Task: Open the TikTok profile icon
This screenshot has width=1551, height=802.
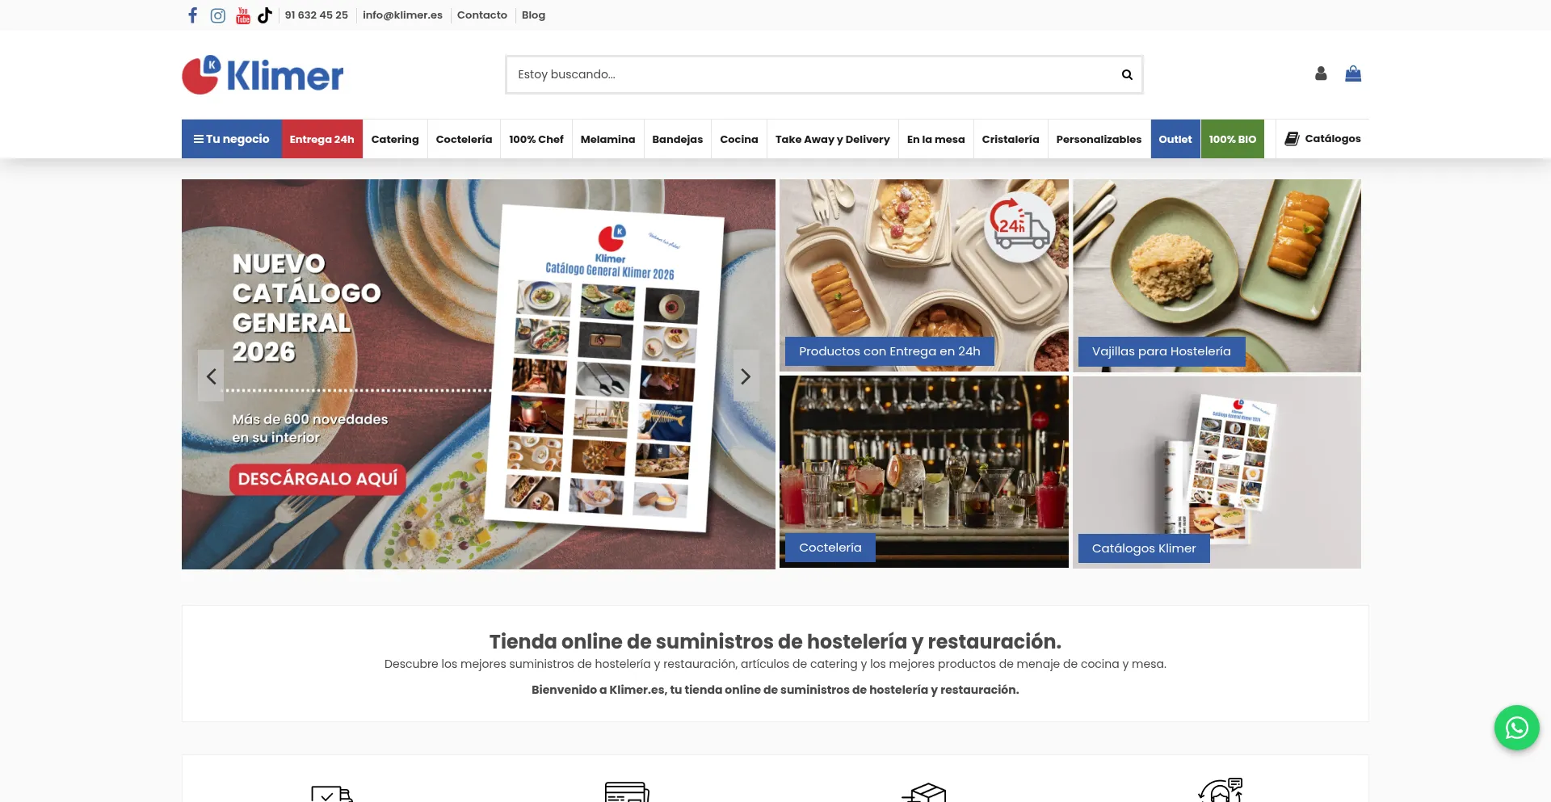Action: coord(265,15)
